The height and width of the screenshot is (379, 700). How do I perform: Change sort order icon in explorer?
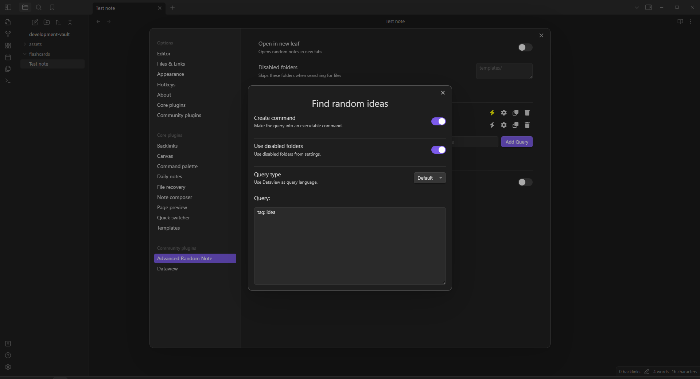click(58, 22)
